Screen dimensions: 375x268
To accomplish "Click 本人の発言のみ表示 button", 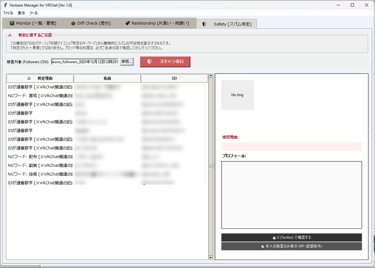I will [x=291, y=246].
